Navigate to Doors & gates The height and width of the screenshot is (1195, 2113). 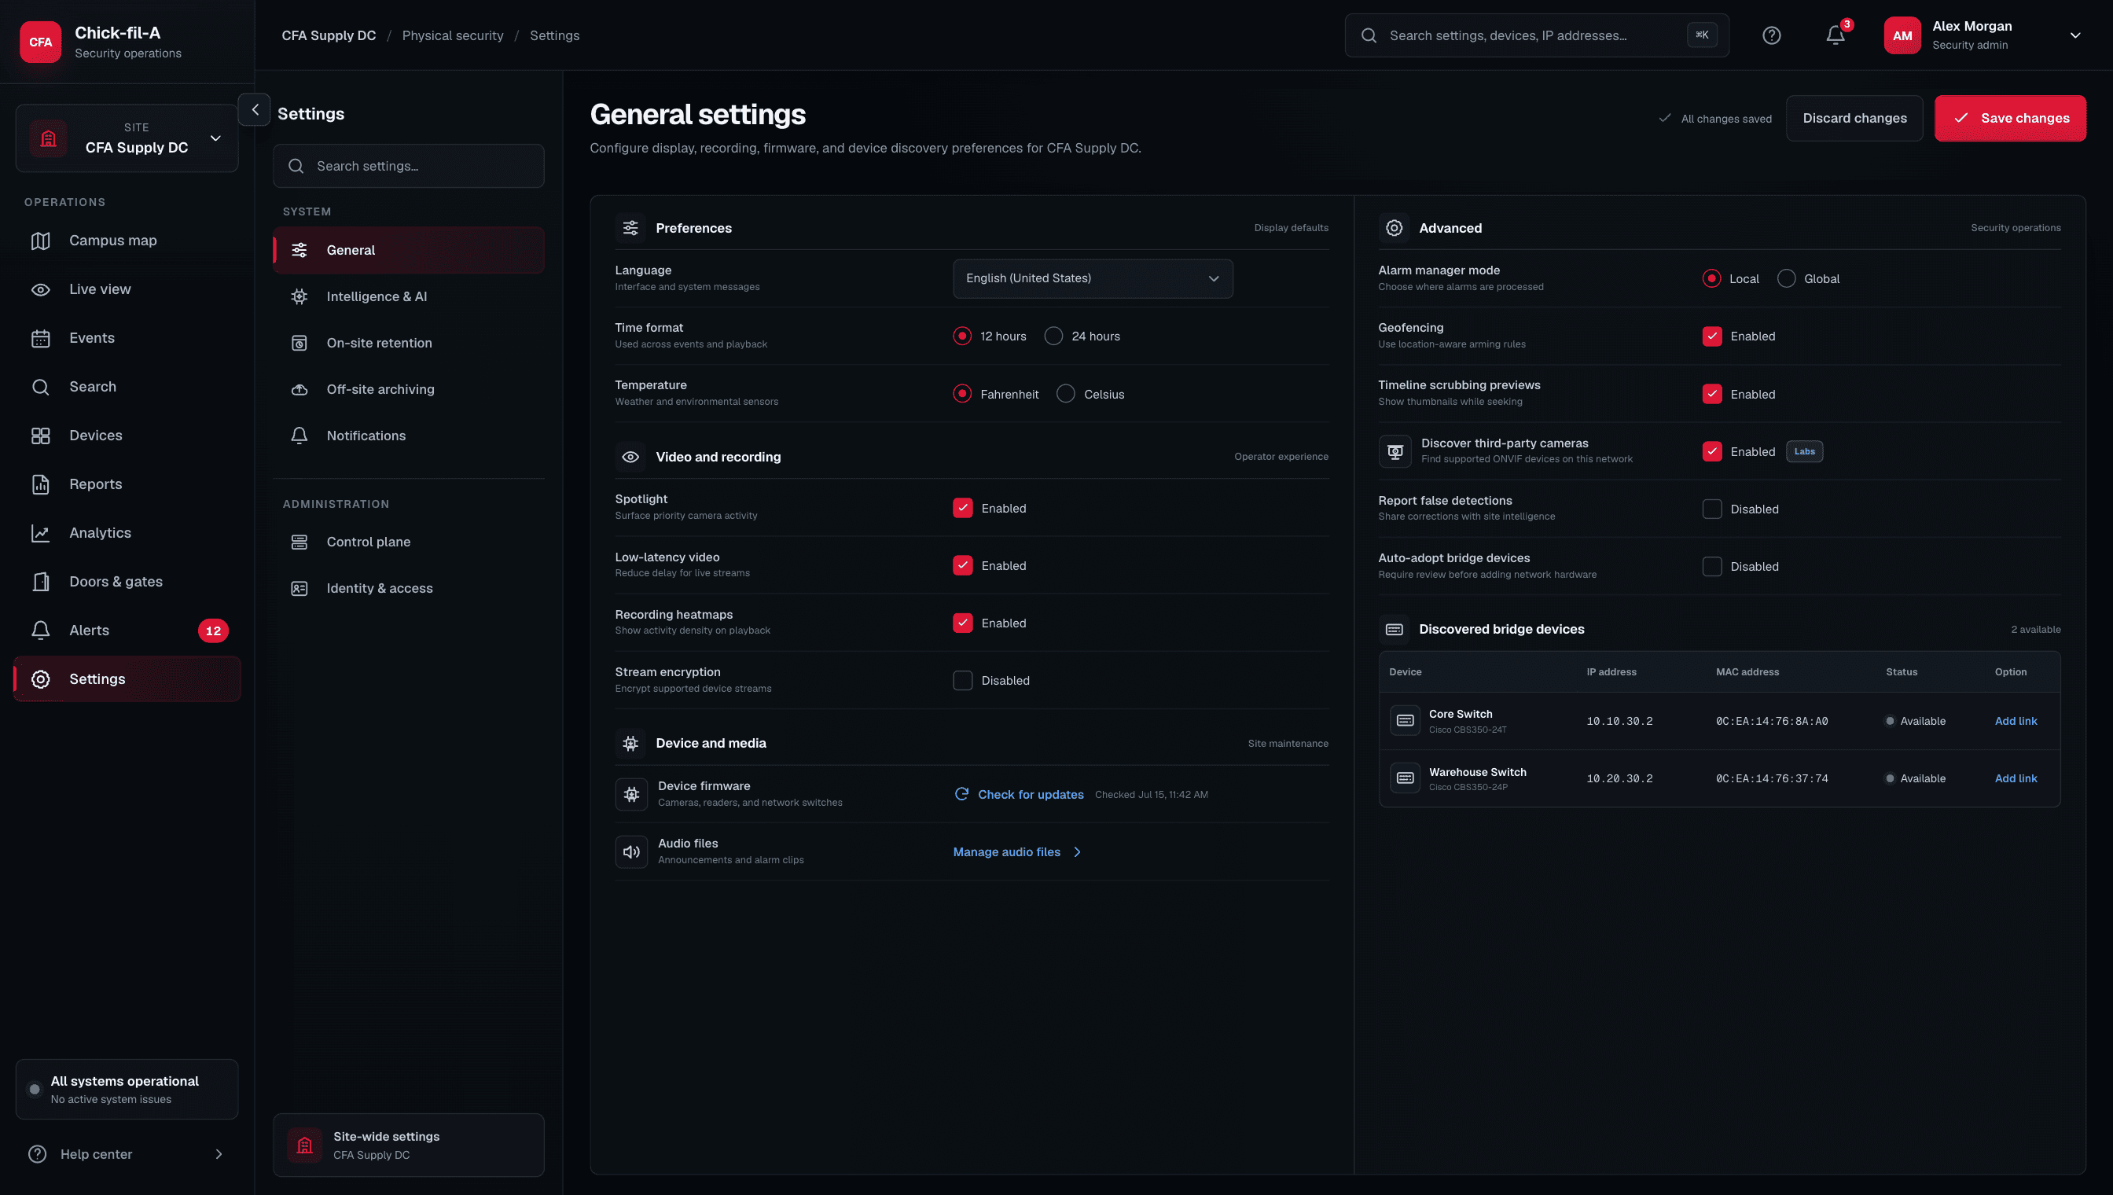pyautogui.click(x=127, y=581)
